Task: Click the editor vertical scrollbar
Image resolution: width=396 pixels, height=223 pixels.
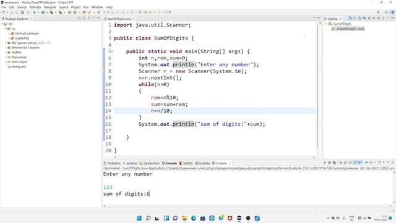Action: point(317,86)
